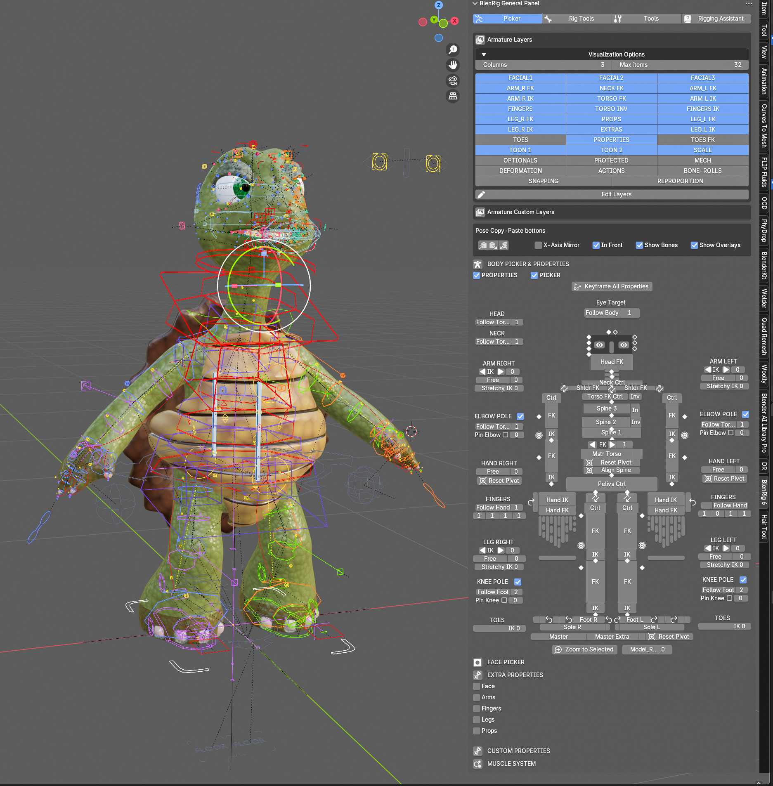The height and width of the screenshot is (786, 773).
Task: Click the Zoom to Selected plus icon
Action: 558,649
